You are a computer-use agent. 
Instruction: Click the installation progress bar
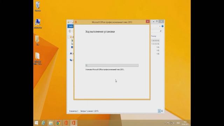(x=112, y=65)
